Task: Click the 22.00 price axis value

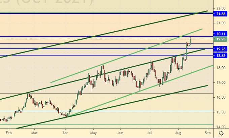Action: tap(221, 8)
